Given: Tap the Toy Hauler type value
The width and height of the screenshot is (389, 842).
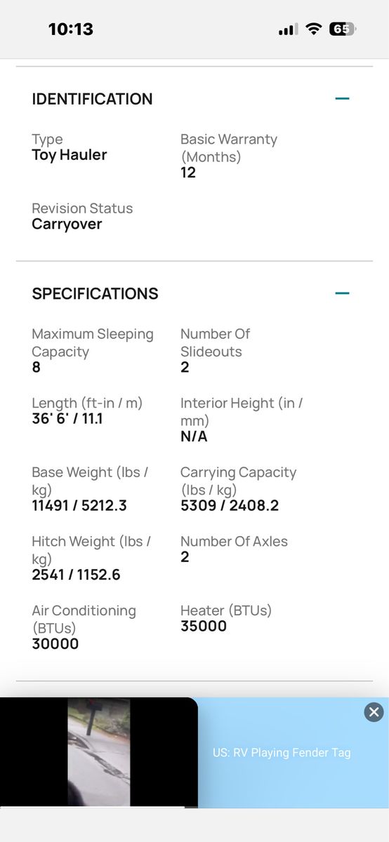Looking at the screenshot, I should click(70, 155).
